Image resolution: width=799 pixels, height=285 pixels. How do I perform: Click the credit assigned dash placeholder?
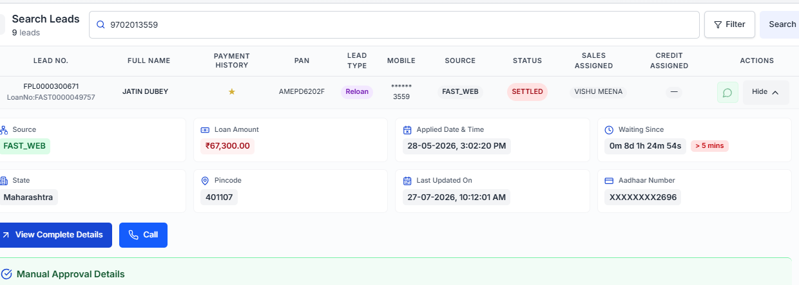(674, 91)
